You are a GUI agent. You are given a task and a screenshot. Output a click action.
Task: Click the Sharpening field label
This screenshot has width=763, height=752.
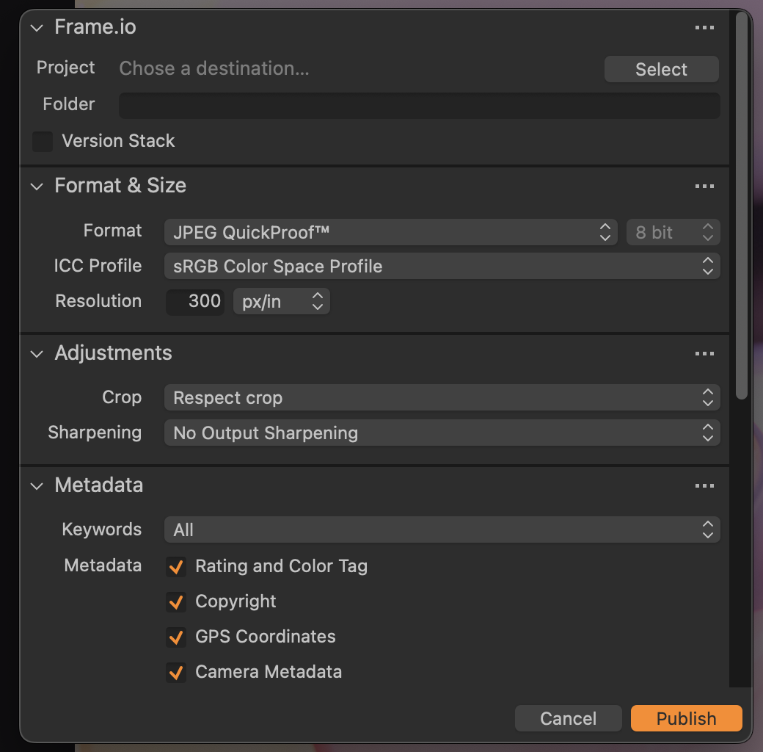click(95, 433)
